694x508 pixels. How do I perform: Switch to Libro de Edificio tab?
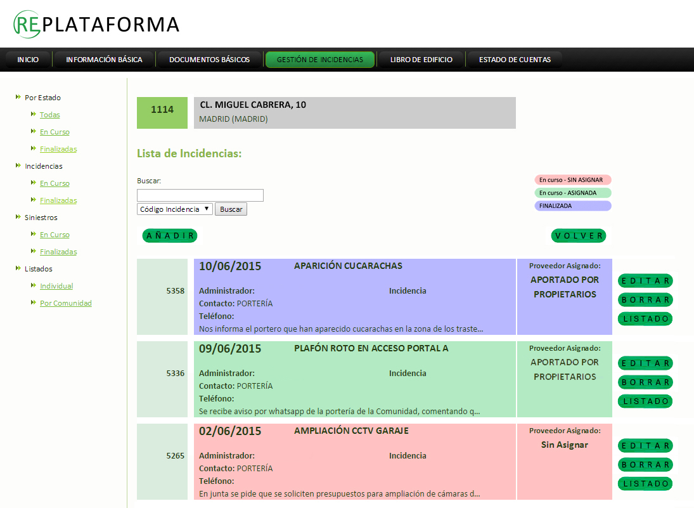[x=421, y=60]
